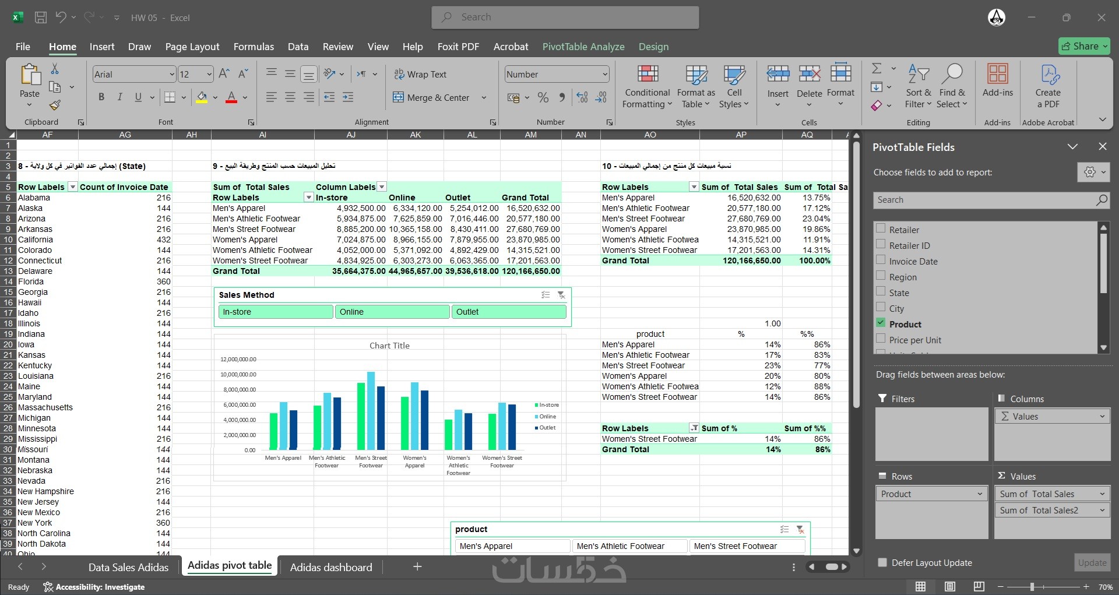1119x595 pixels.
Task: Open the Insert ribbon tab
Action: tap(102, 47)
